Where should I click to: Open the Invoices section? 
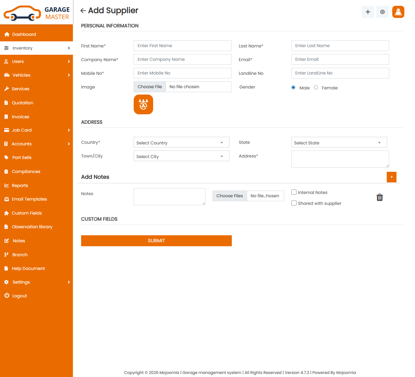click(20, 116)
